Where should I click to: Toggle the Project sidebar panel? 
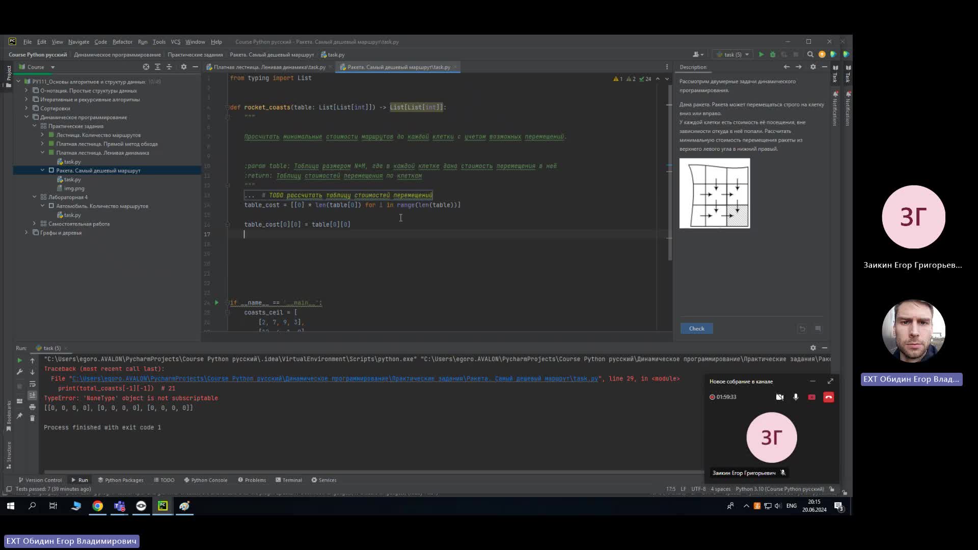pyautogui.click(x=9, y=76)
